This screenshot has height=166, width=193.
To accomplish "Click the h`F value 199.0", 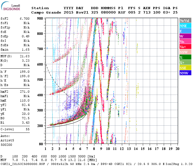I will pos(25,72).
